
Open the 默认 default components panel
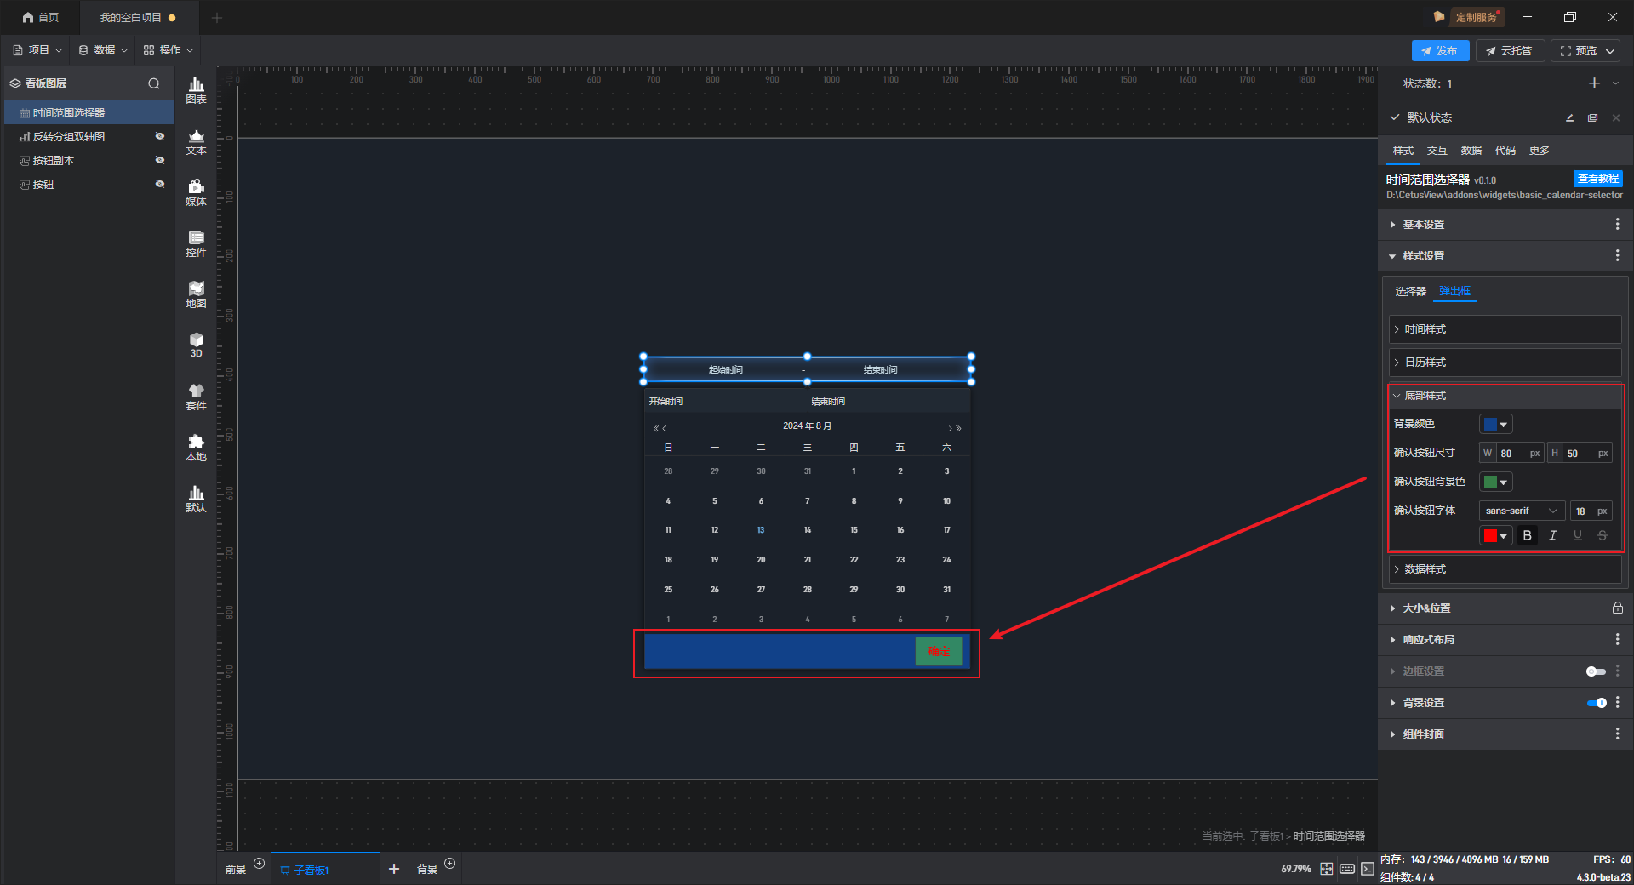click(x=196, y=499)
